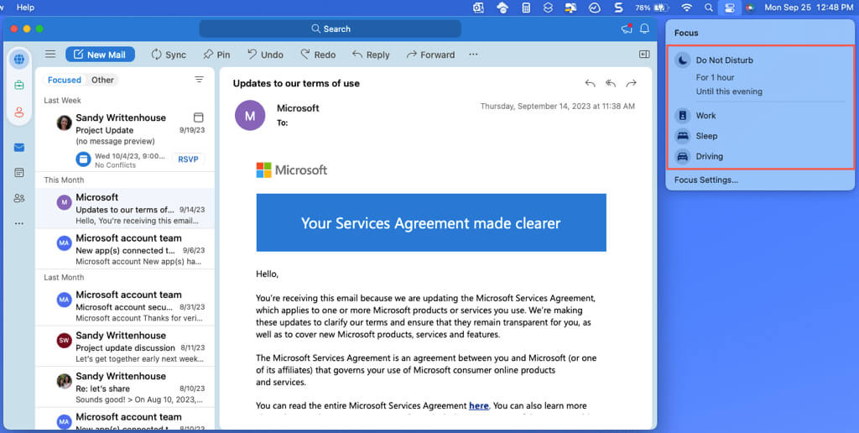Screen dimensions: 859x433
Task: Click the date and time in menu bar
Action: coord(809,8)
